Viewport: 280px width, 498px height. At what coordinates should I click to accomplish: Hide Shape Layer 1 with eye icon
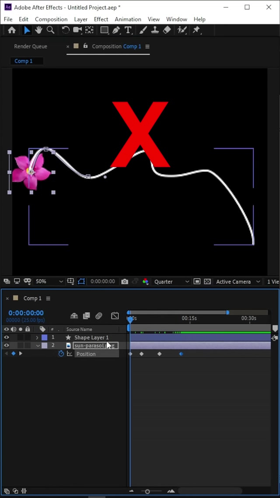[x=6, y=337]
